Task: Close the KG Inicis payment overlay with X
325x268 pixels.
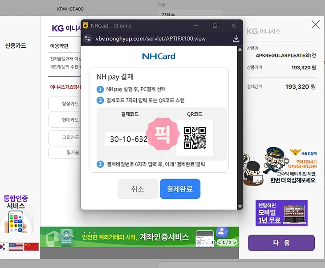Action: pos(316,24)
